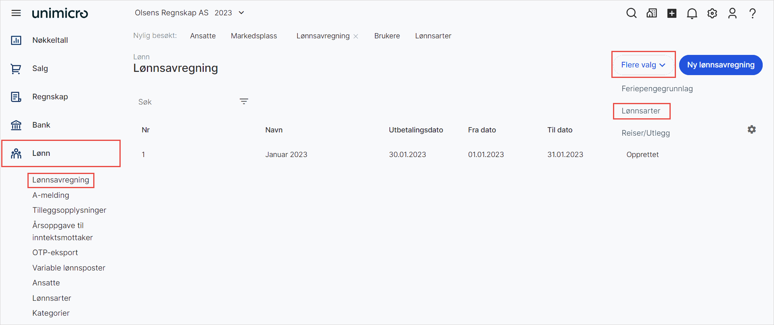The height and width of the screenshot is (325, 774).
Task: Open the Ansatte recently visited link
Action: tap(203, 36)
